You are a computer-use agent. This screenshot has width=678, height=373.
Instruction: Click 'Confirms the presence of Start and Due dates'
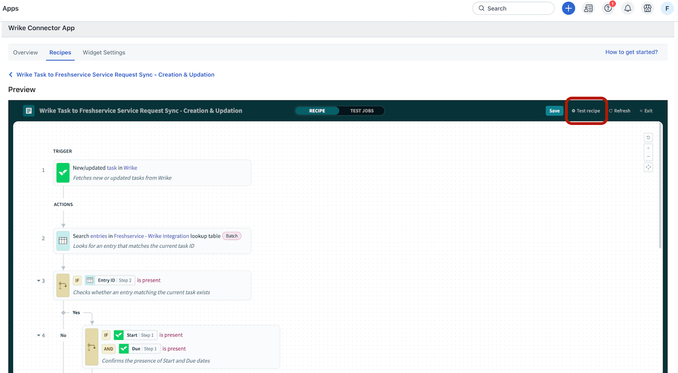(x=156, y=361)
